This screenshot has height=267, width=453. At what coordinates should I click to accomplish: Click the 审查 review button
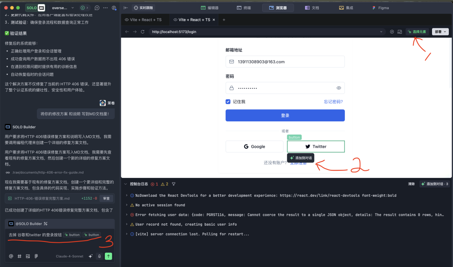click(106, 198)
